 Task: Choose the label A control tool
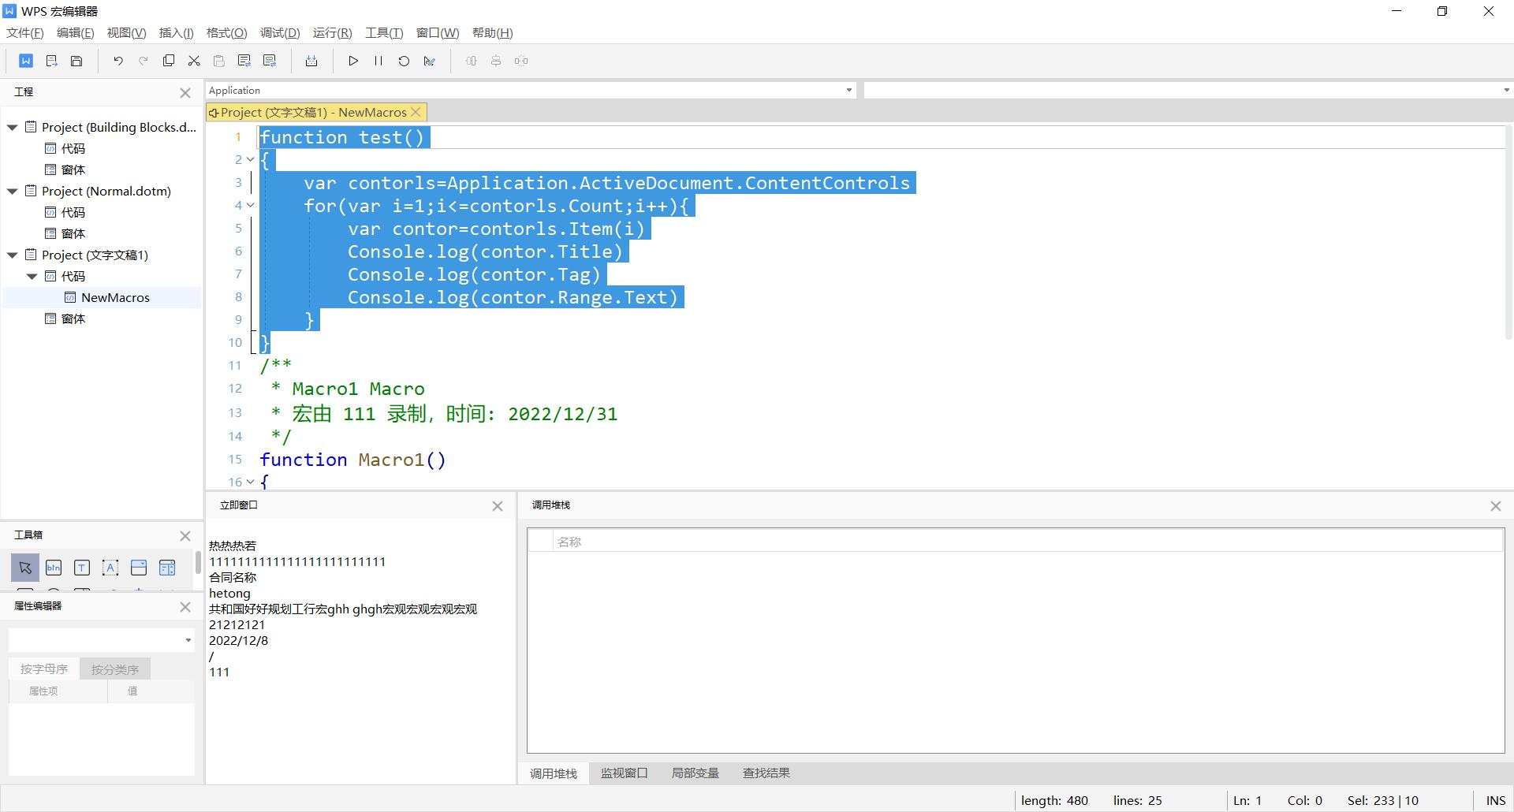pos(110,568)
